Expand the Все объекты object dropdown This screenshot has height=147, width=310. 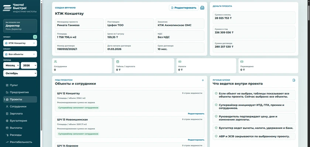tap(20, 54)
